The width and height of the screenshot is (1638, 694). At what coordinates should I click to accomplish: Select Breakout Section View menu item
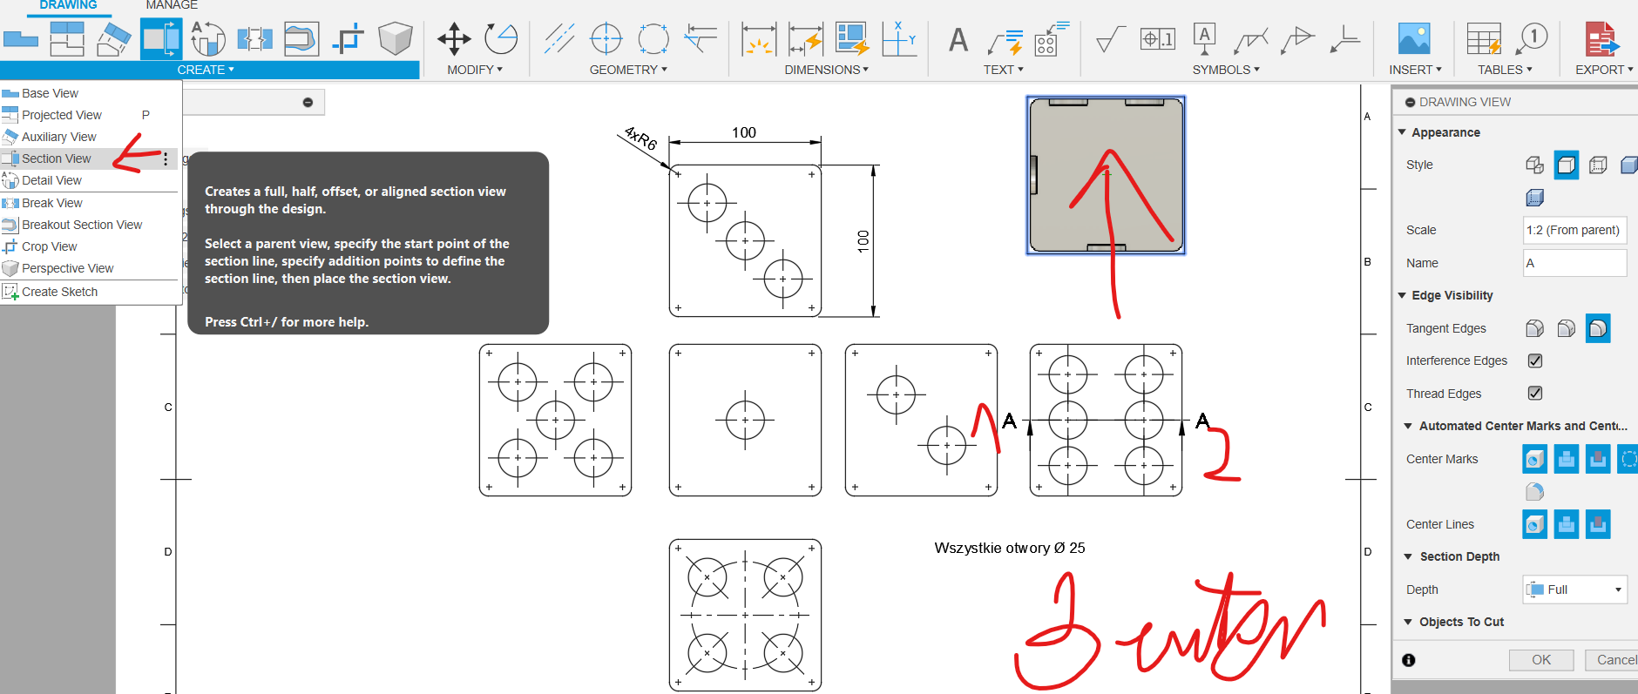click(81, 225)
